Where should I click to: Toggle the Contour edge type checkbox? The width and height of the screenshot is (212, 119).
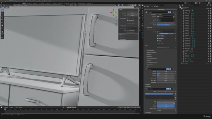coord(158,32)
